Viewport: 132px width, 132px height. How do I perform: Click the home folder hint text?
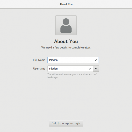click(x=72, y=76)
